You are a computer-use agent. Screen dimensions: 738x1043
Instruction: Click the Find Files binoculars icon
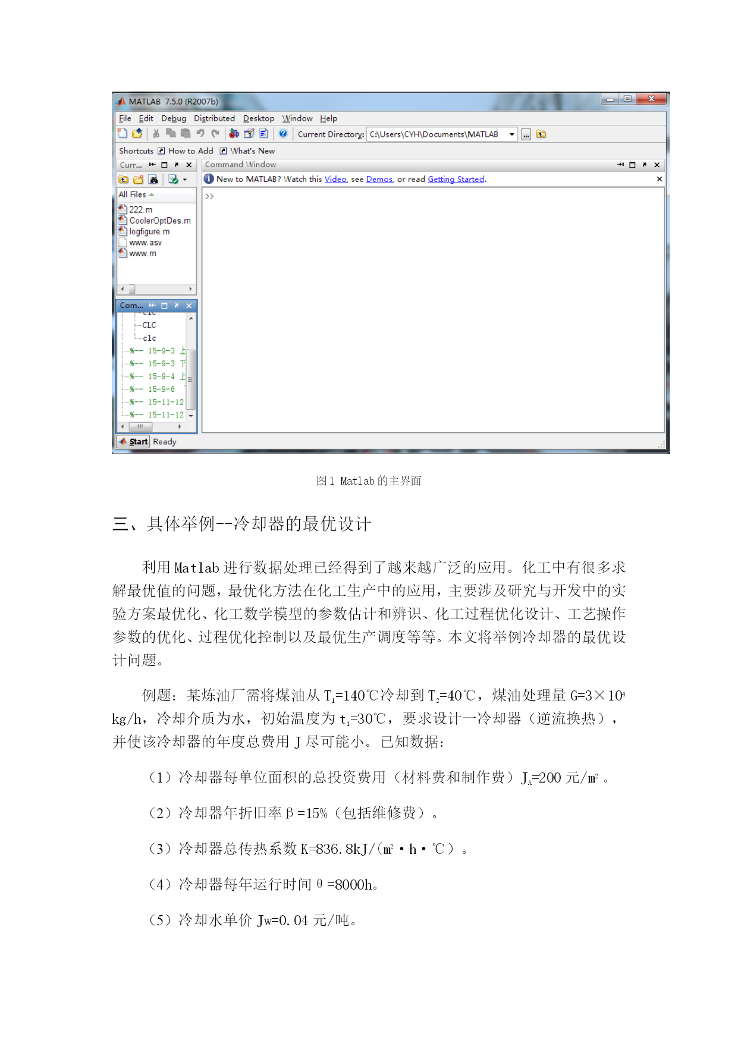pyautogui.click(x=153, y=179)
